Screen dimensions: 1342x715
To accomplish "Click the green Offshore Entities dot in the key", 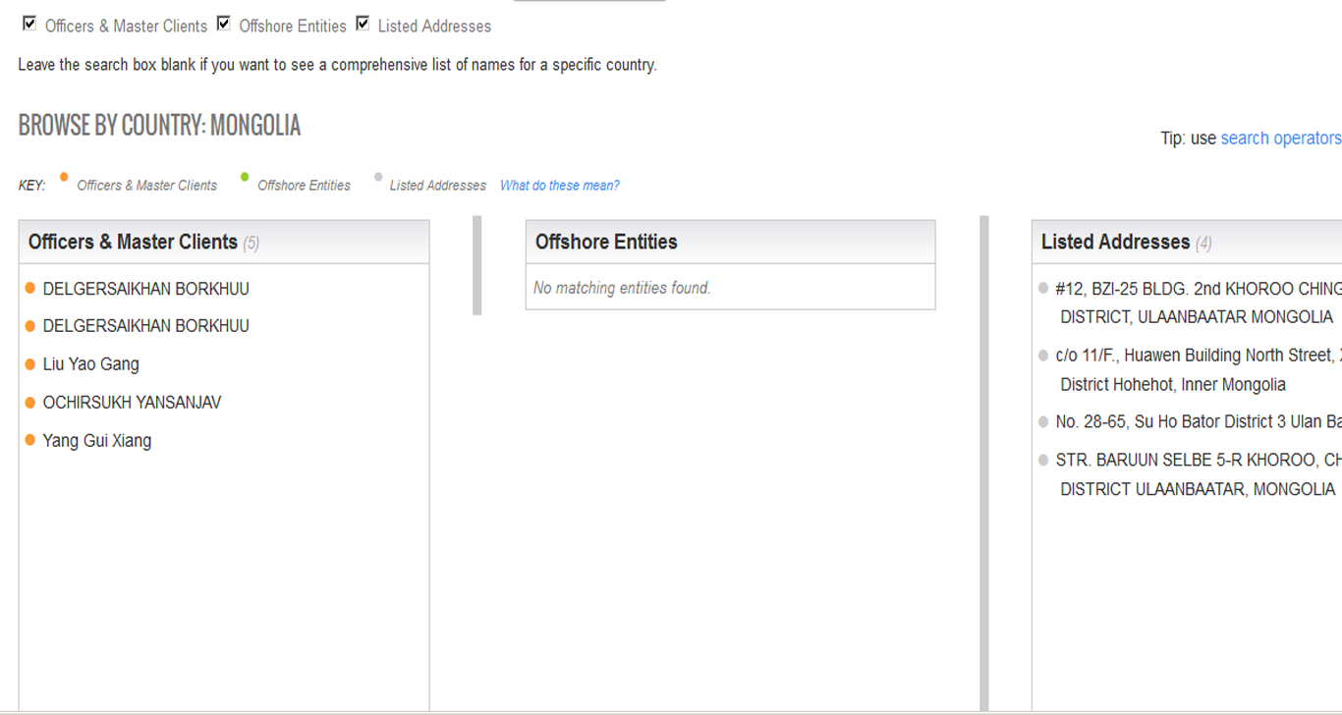I will pyautogui.click(x=245, y=178).
